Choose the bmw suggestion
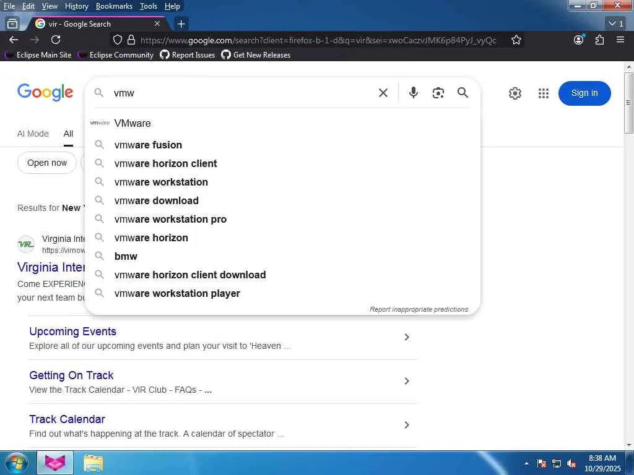Viewport: 634px width, 475px height. 282,257
